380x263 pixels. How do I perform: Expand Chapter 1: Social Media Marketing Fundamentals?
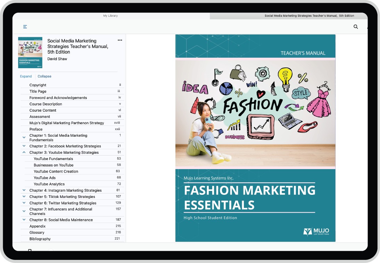[24, 137]
